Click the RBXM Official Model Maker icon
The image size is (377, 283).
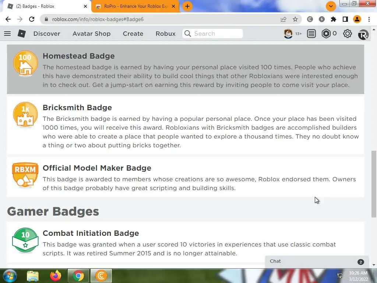[25, 175]
